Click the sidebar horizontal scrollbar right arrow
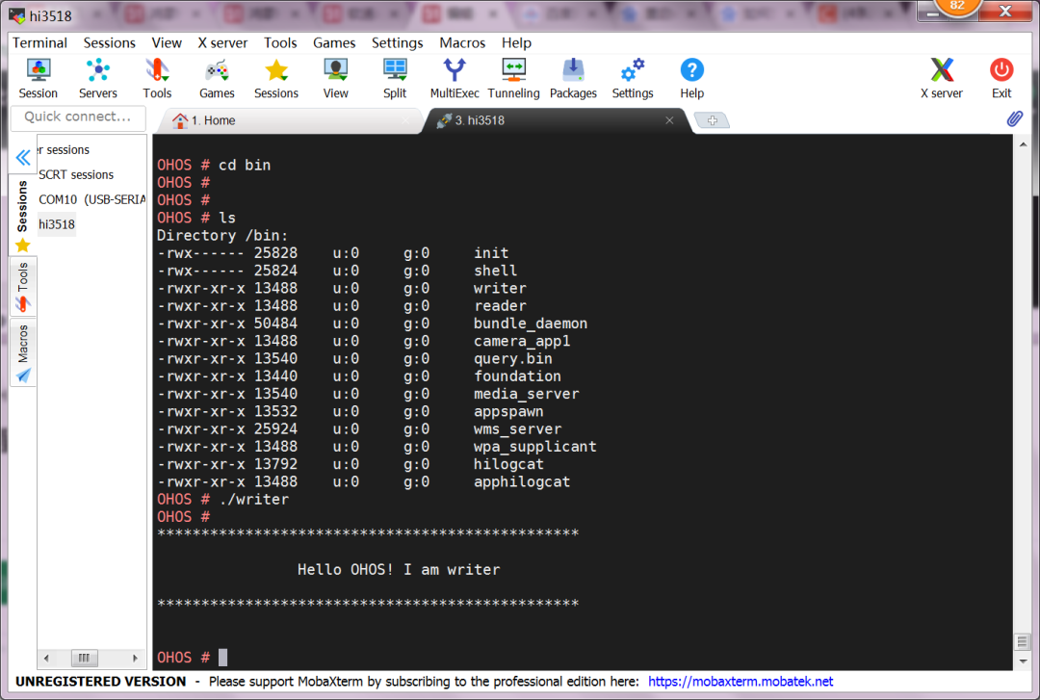Image resolution: width=1040 pixels, height=700 pixels. pyautogui.click(x=136, y=659)
